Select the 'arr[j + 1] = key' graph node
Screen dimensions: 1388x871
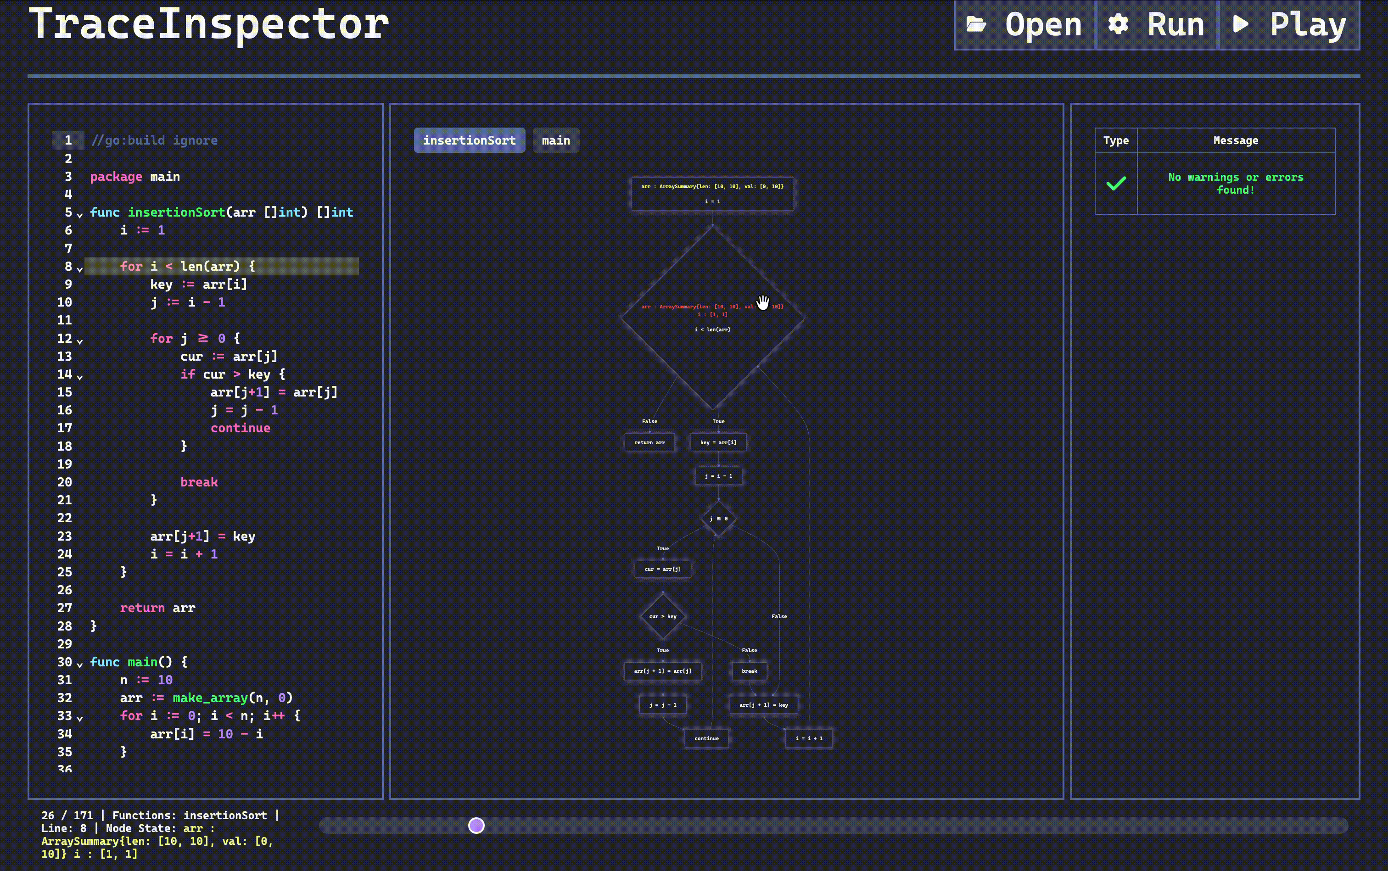point(763,704)
